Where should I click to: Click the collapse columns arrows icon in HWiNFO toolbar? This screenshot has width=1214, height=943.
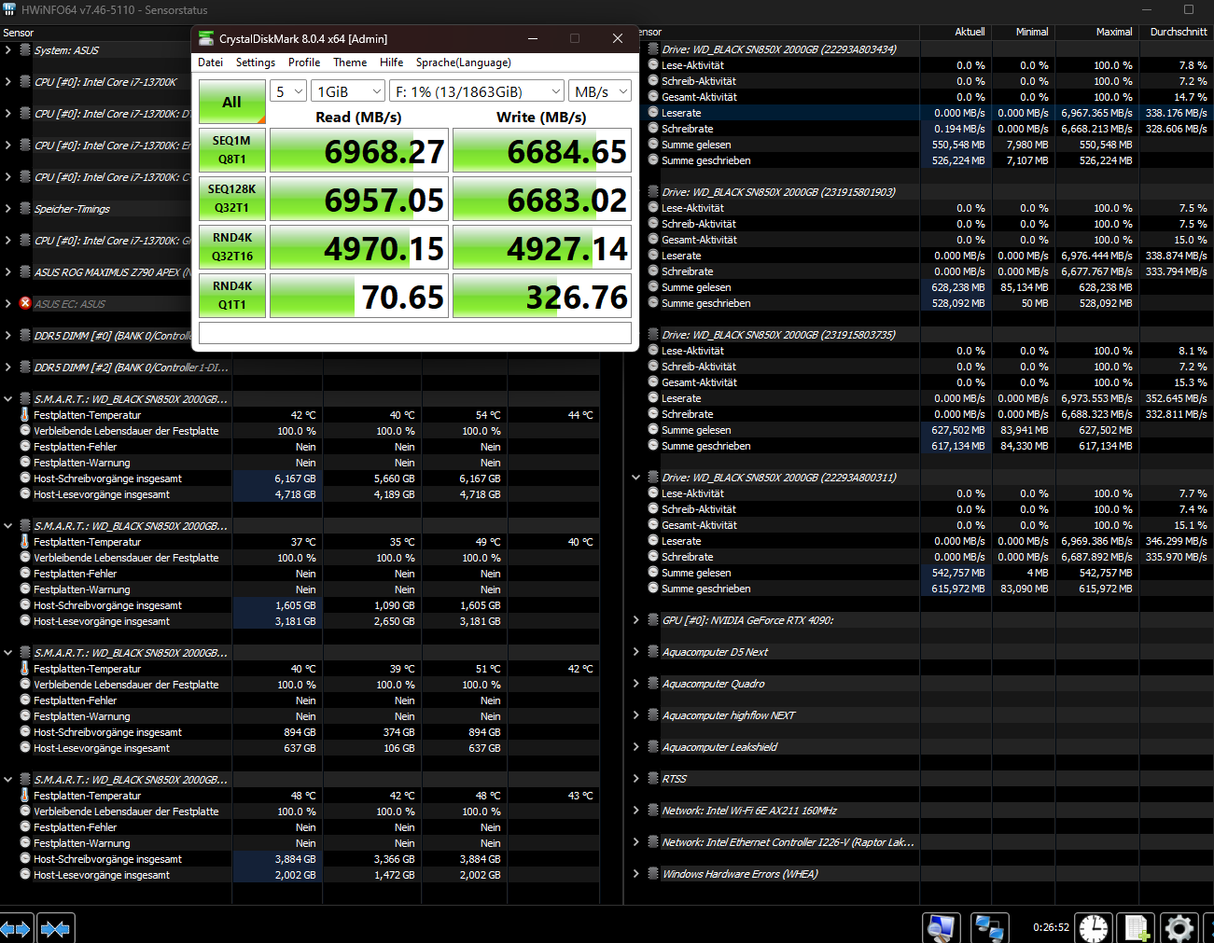pos(55,929)
